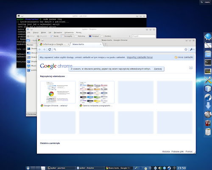The image size is (212, 170).
Task: Open a new tab with the plus button
Action: (x=106, y=44)
